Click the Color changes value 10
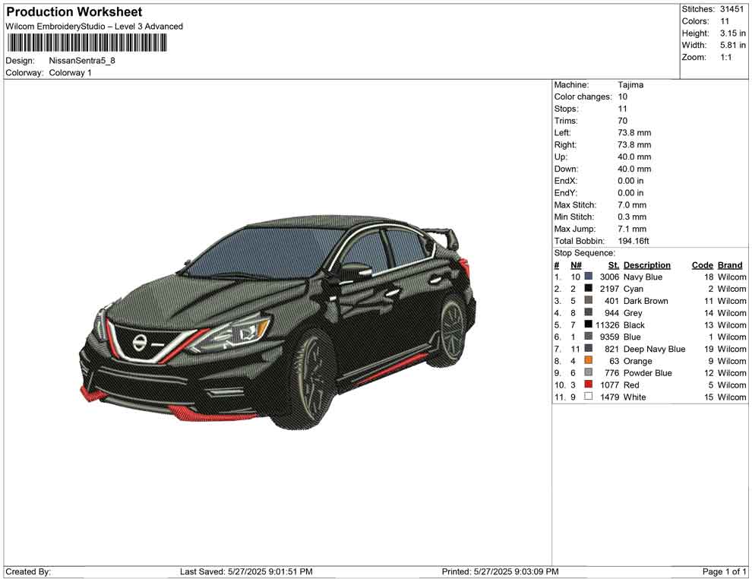The height and width of the screenshot is (579, 752). pos(622,97)
